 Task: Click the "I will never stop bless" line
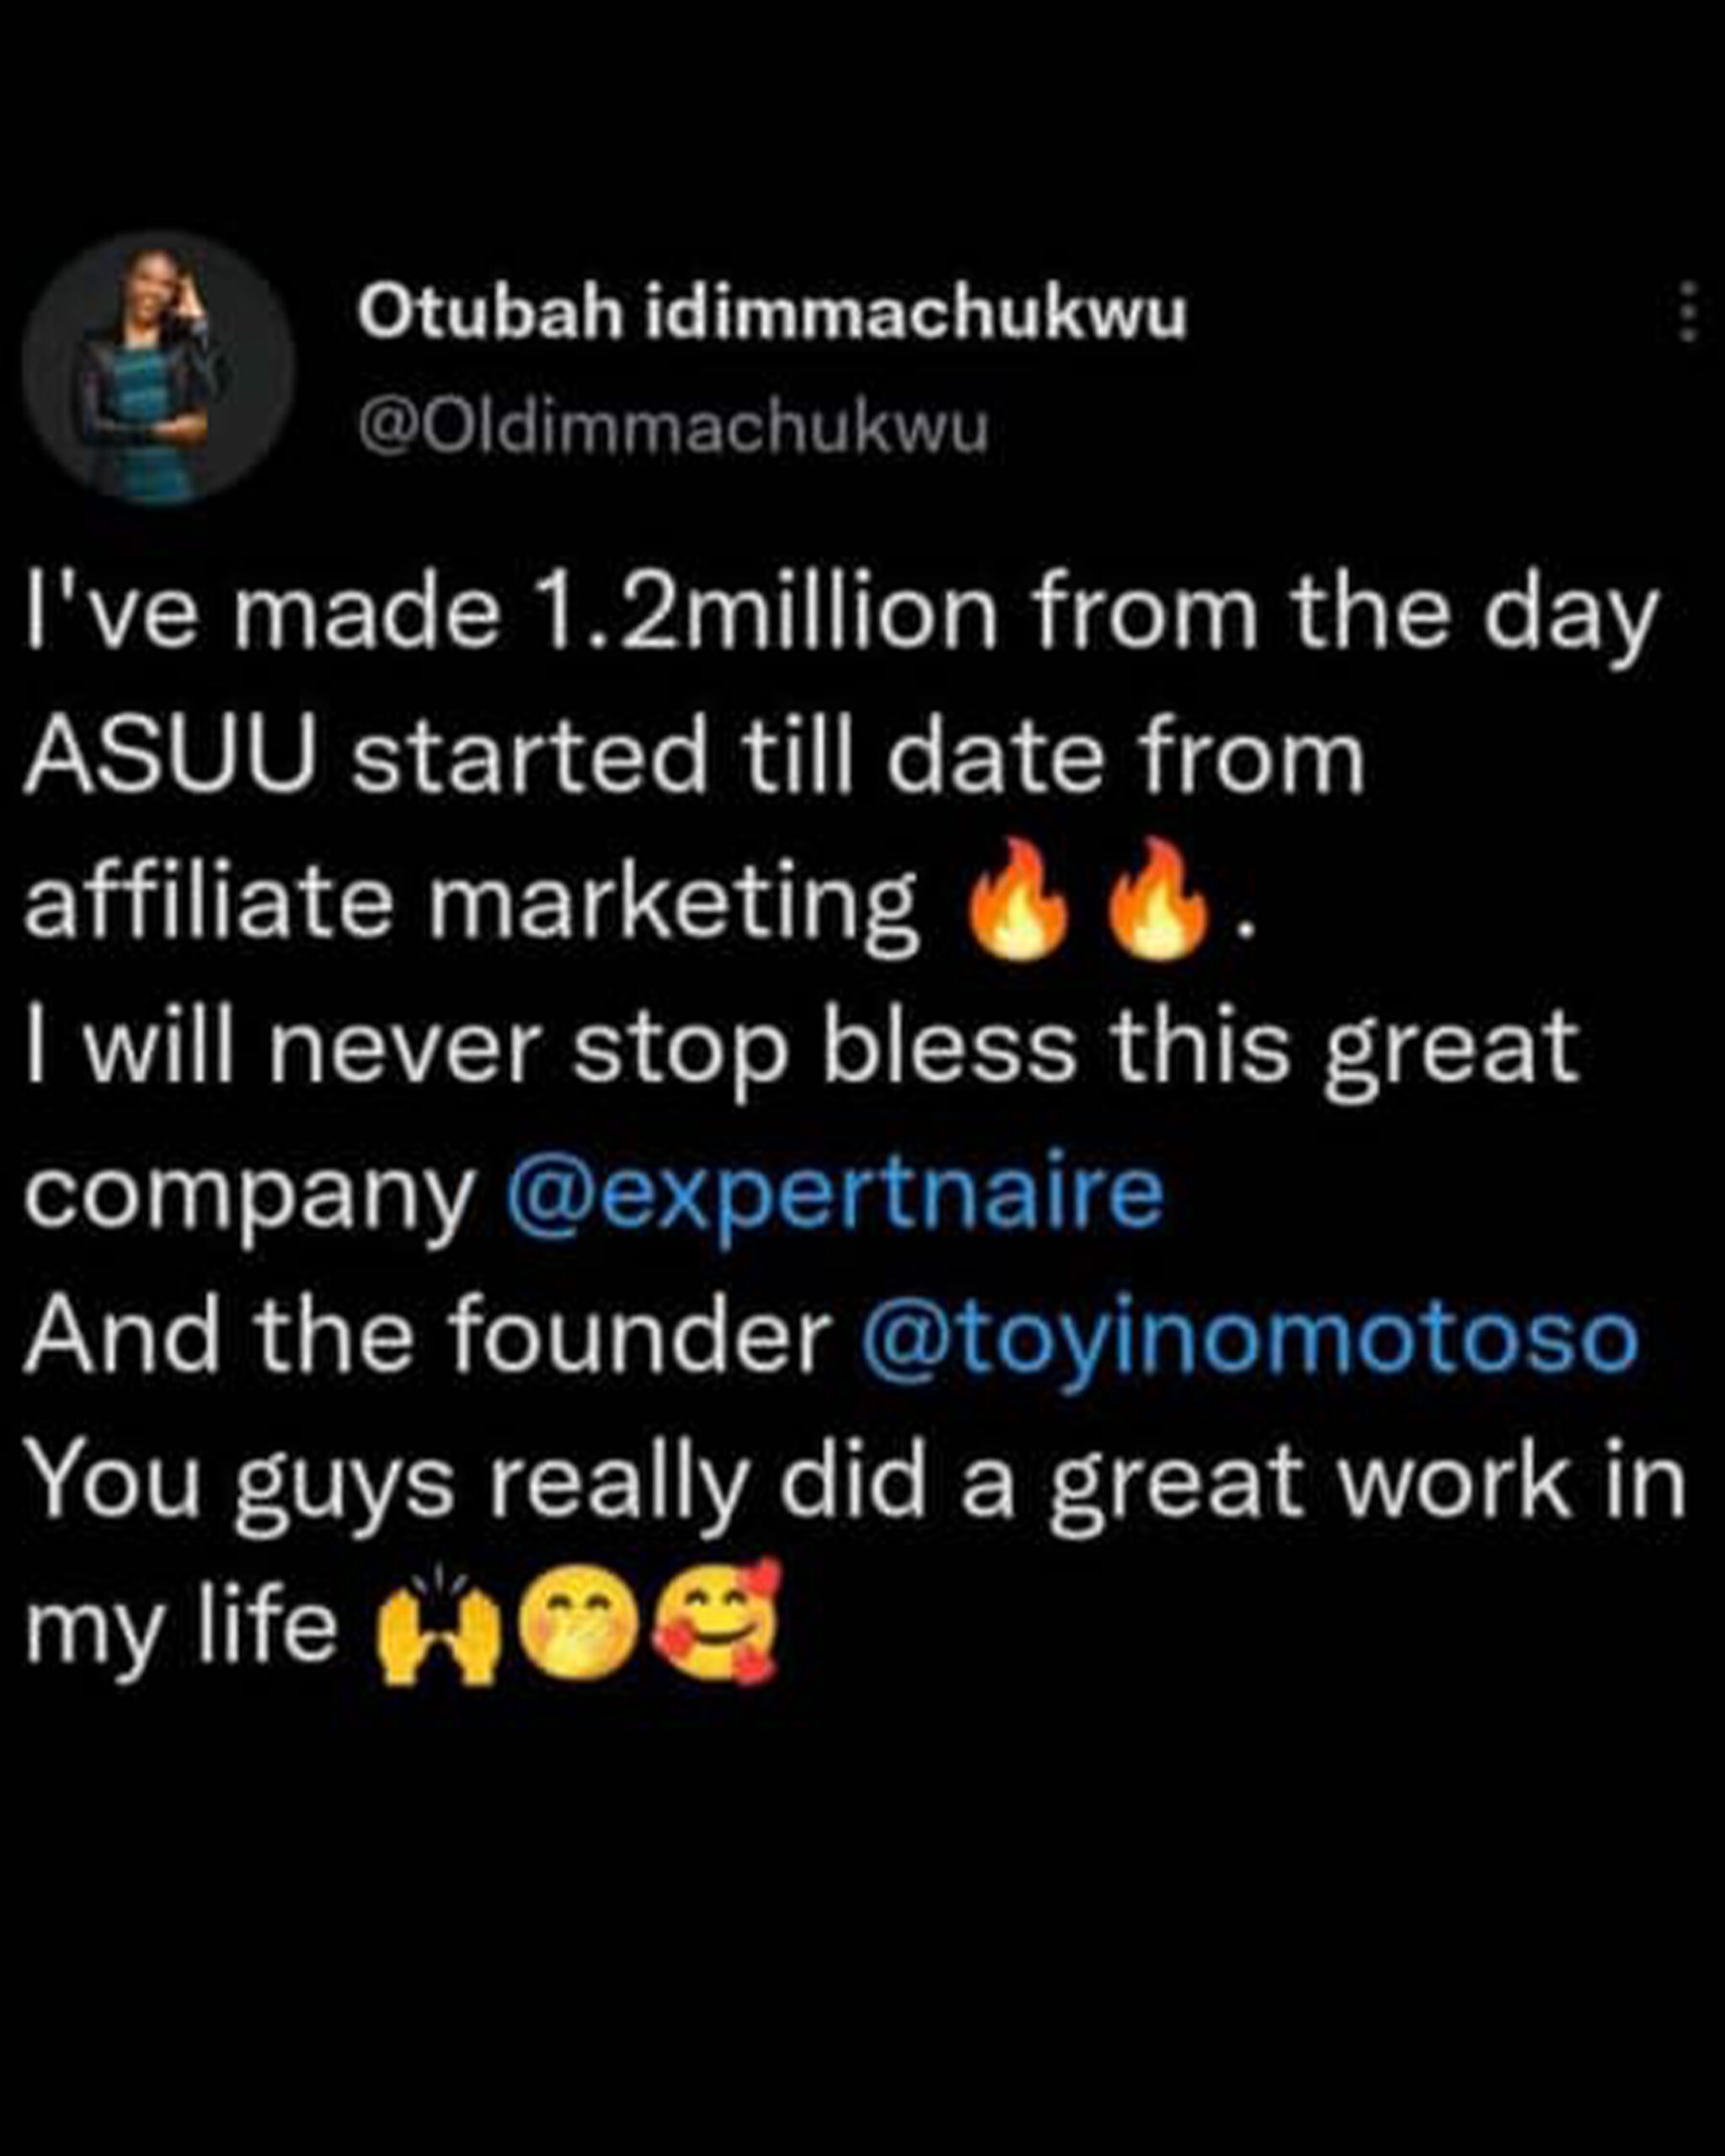point(802,1051)
